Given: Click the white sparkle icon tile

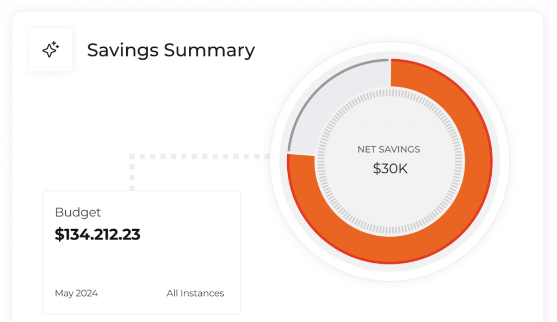Looking at the screenshot, I should pos(51,50).
